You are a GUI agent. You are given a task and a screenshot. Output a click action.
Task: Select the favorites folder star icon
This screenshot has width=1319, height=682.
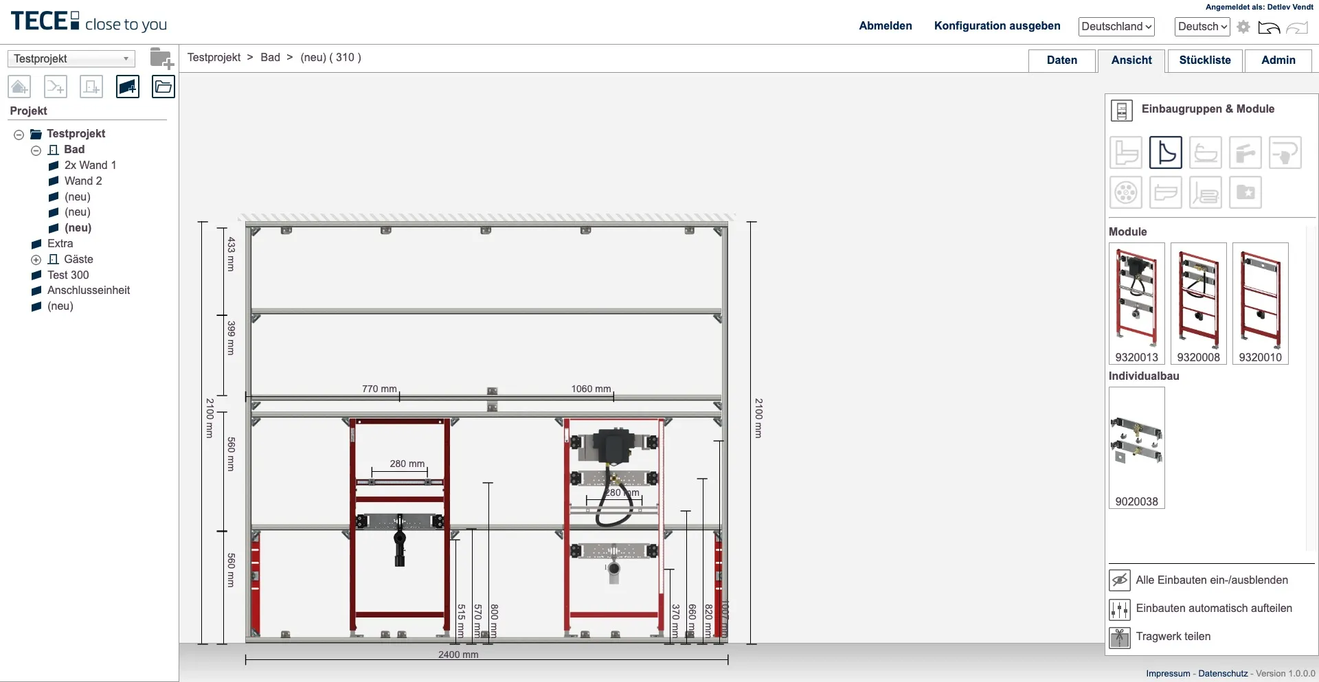pyautogui.click(x=1245, y=193)
